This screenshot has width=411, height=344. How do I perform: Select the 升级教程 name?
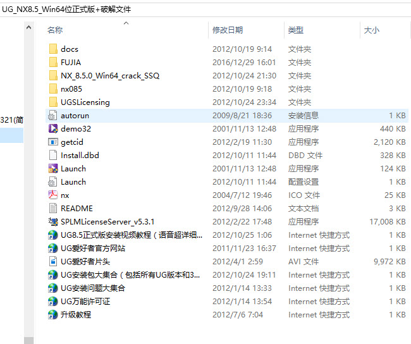(76, 315)
